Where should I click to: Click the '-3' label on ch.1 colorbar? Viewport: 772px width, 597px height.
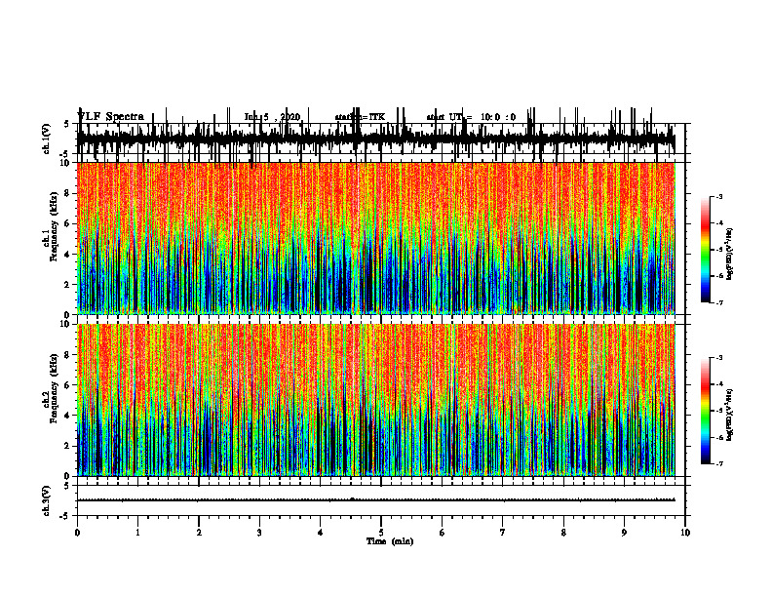[x=719, y=197]
